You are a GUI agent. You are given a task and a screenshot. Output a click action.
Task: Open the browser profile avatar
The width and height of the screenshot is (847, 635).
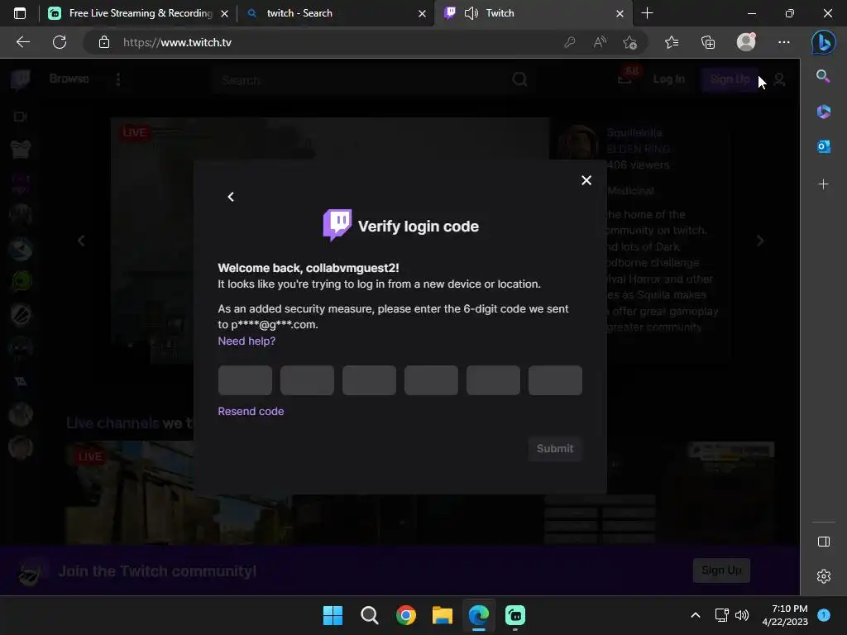pyautogui.click(x=746, y=41)
